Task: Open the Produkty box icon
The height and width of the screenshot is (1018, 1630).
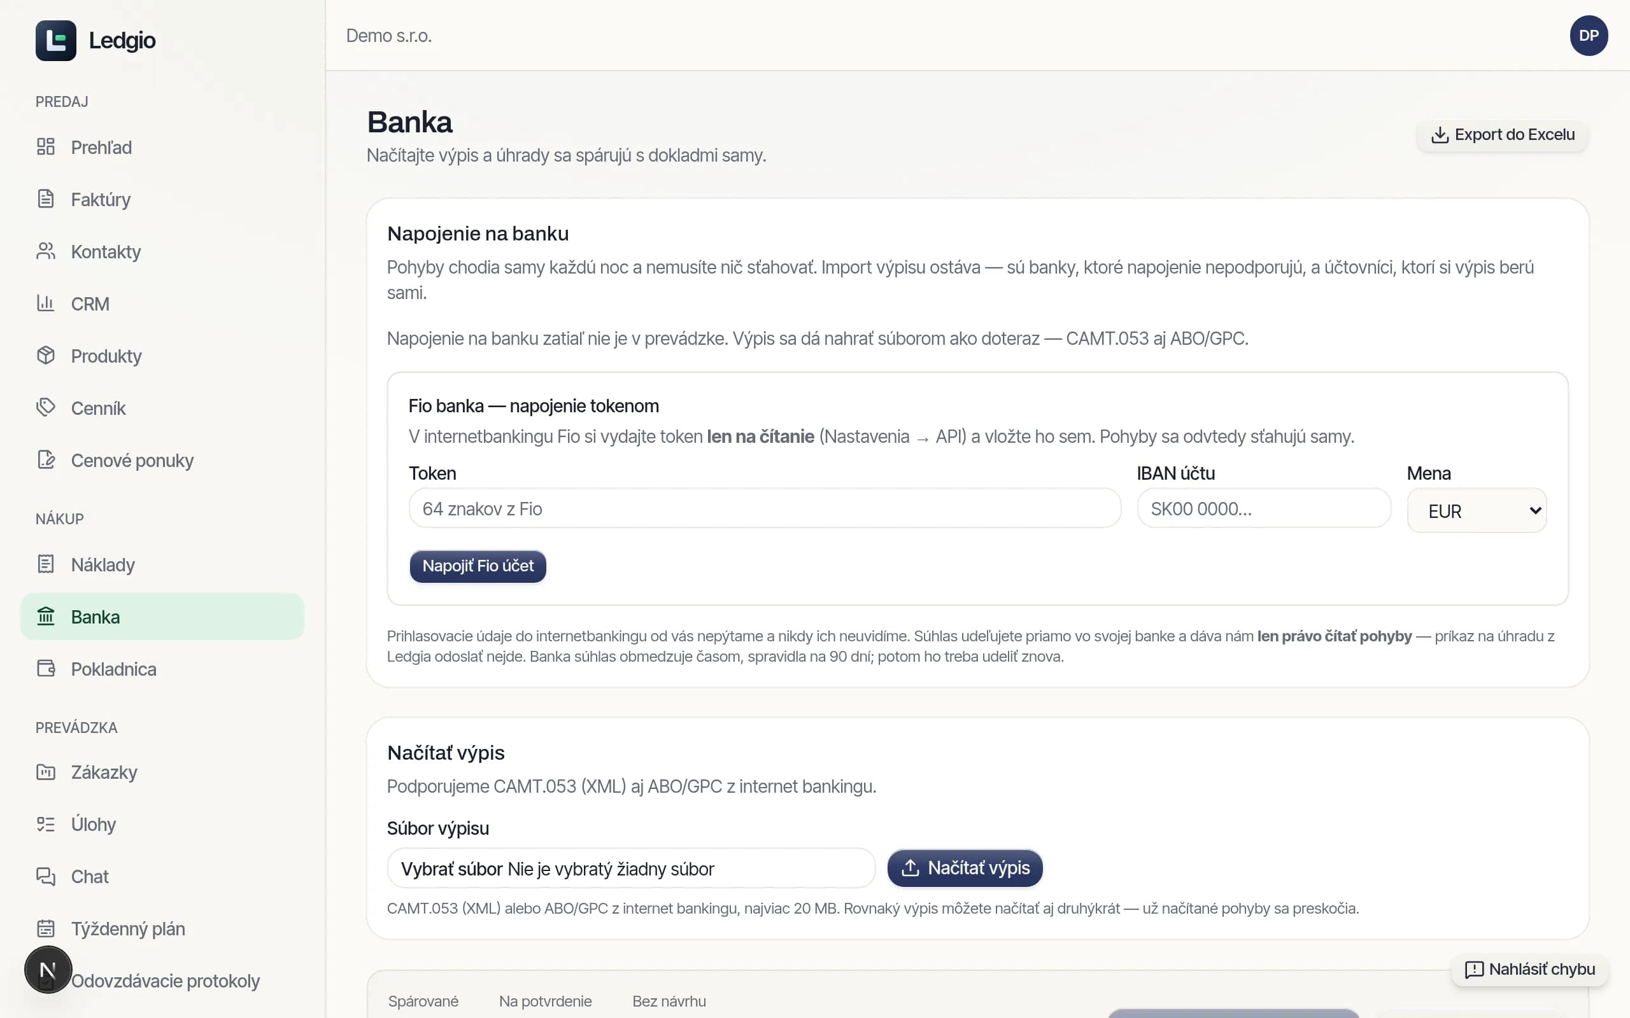Action: point(46,356)
